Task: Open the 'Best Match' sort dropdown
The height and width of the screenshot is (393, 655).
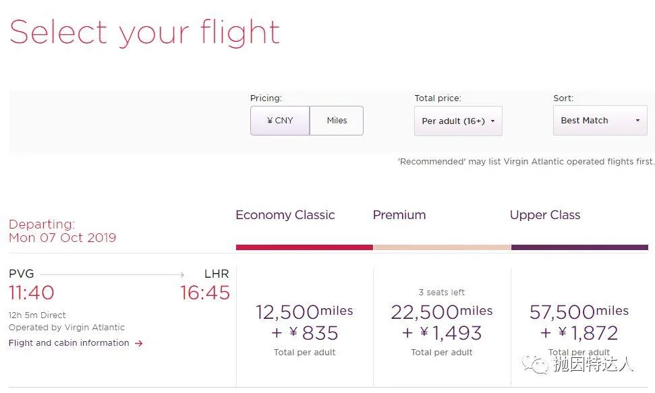Action: click(x=599, y=120)
